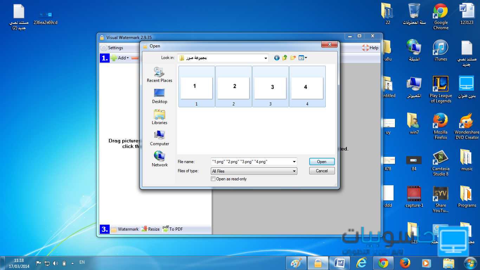Open Recent Places in the sidebar

coord(160,75)
